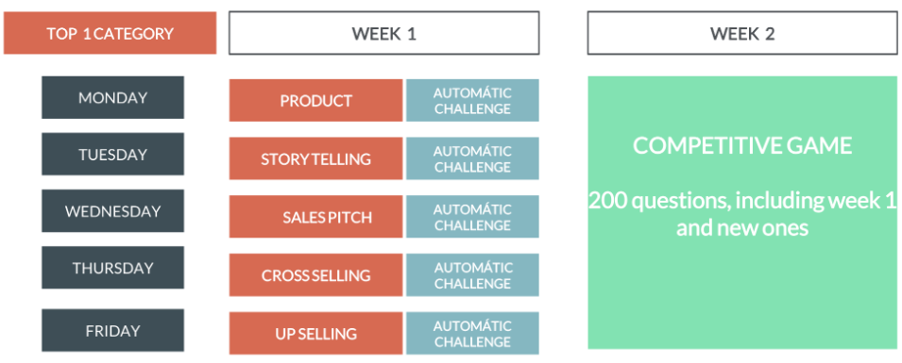Click Automatic Challenge next to CROSS SELLING
Image resolution: width=902 pixels, height=363 pixels.
[472, 275]
